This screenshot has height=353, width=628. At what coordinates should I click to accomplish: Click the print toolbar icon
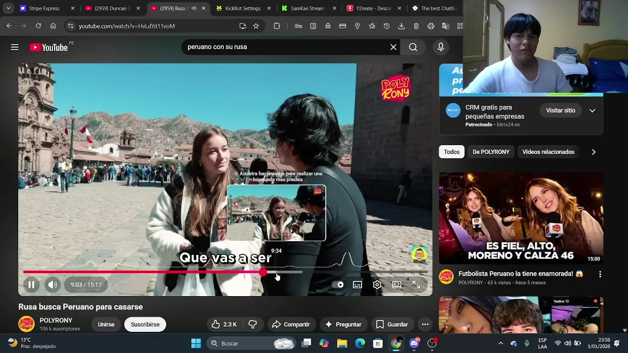(x=431, y=26)
